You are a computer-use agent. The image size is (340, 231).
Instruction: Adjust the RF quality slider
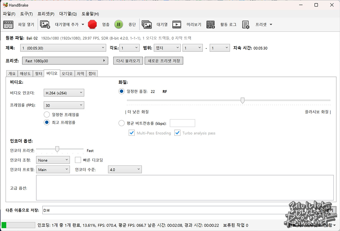pyautogui.click(x=243, y=100)
